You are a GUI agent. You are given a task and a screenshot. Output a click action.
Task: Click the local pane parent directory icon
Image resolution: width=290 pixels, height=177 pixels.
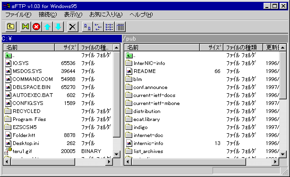[x=8, y=56]
